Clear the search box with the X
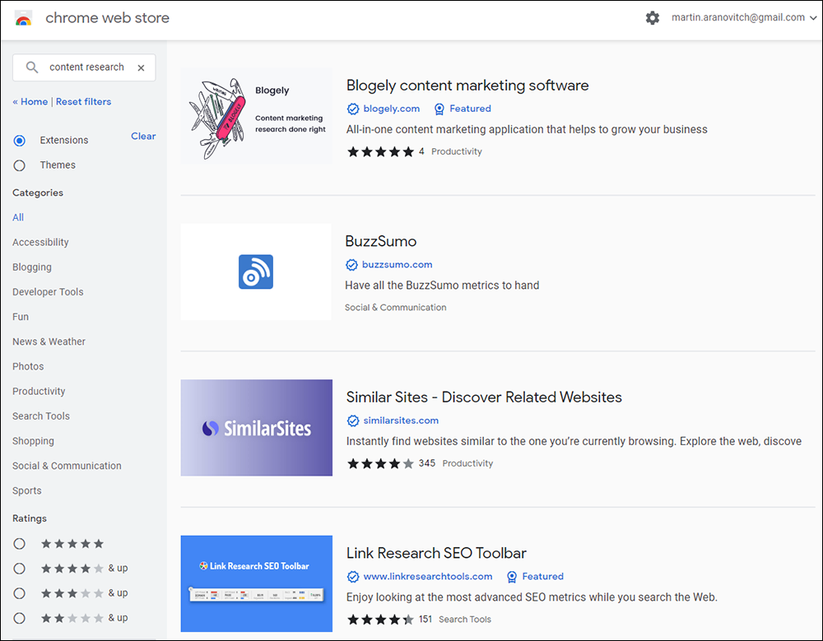 [x=141, y=67]
